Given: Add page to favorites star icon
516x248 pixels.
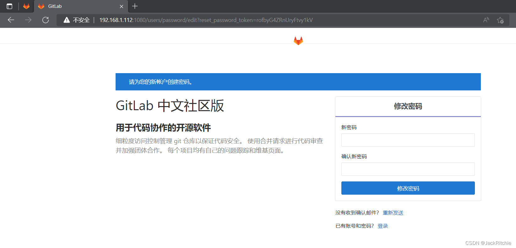Looking at the screenshot, I should click(500, 20).
